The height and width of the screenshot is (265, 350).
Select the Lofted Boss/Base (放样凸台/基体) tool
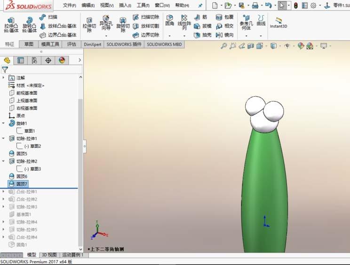[x=58, y=26]
